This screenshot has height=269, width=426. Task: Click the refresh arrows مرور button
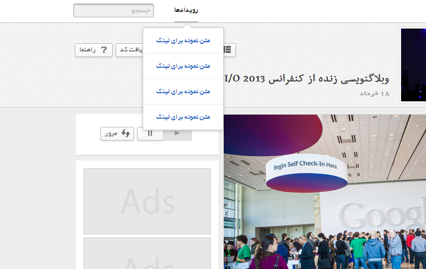pyautogui.click(x=117, y=133)
